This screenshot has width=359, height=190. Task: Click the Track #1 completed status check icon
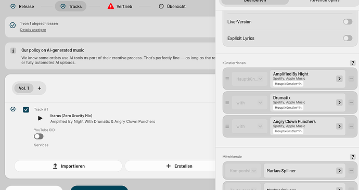click(13, 109)
